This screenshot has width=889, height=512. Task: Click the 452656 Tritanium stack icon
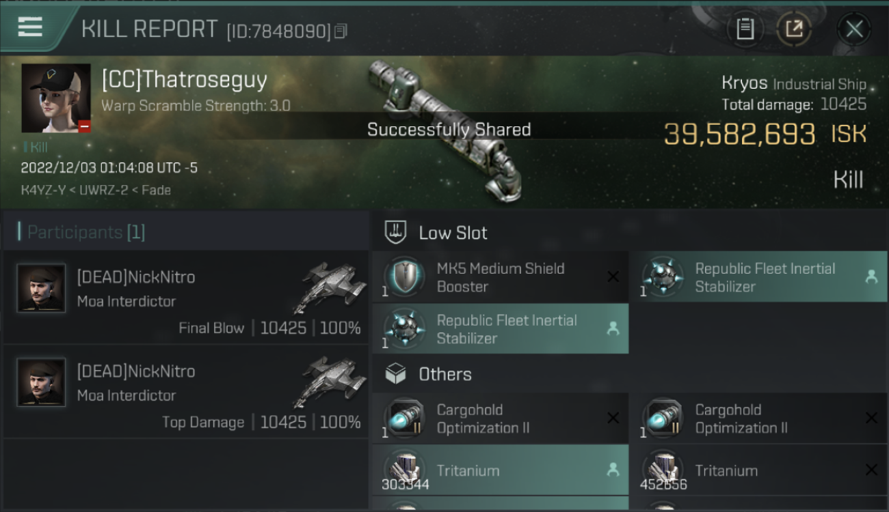tap(663, 470)
